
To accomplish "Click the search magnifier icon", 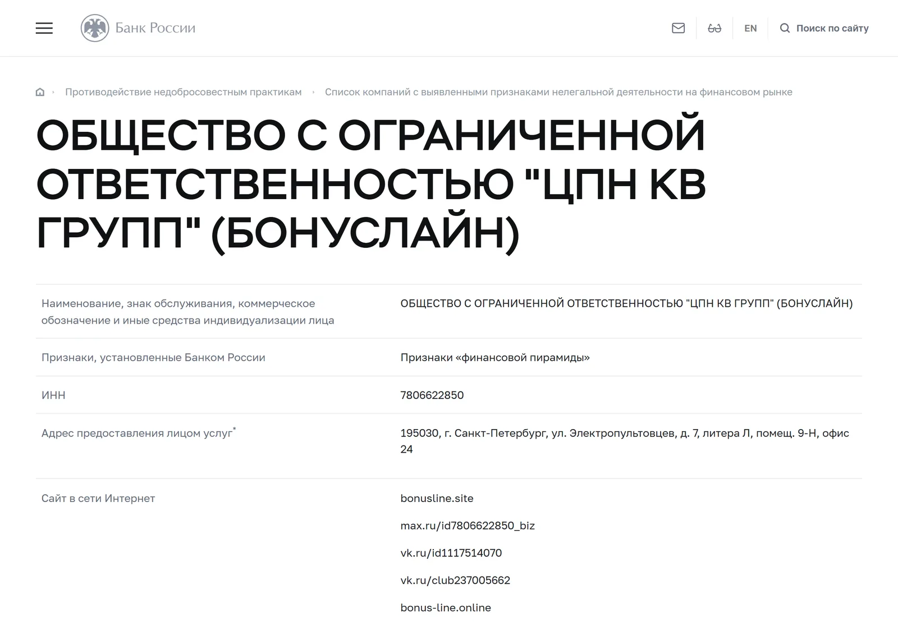I will (785, 28).
